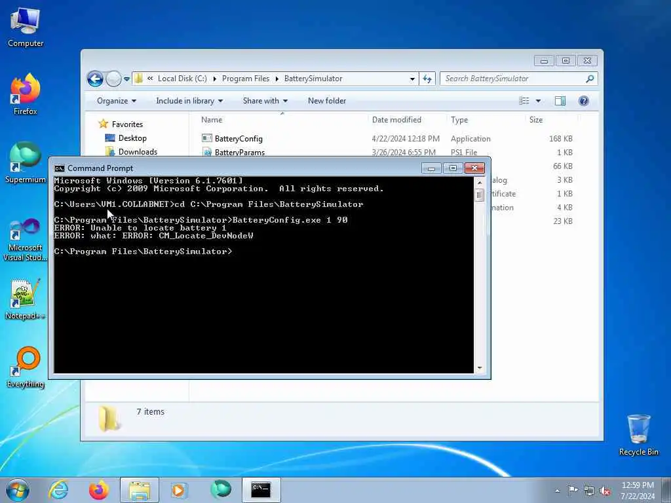Launch Notepad++ from the desktop
Image resolution: width=671 pixels, height=503 pixels.
coord(26,299)
